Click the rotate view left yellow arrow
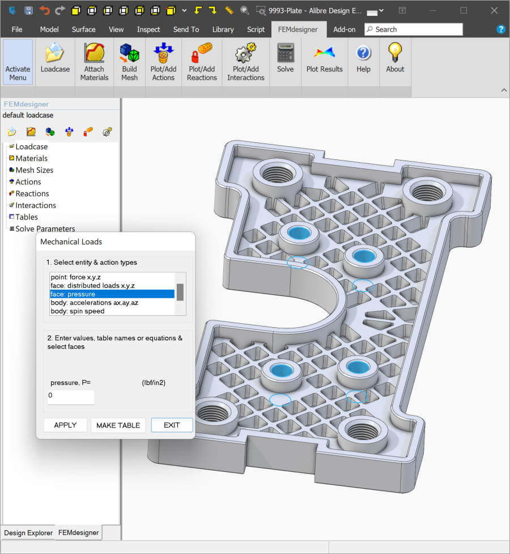The image size is (510, 554). (198, 10)
